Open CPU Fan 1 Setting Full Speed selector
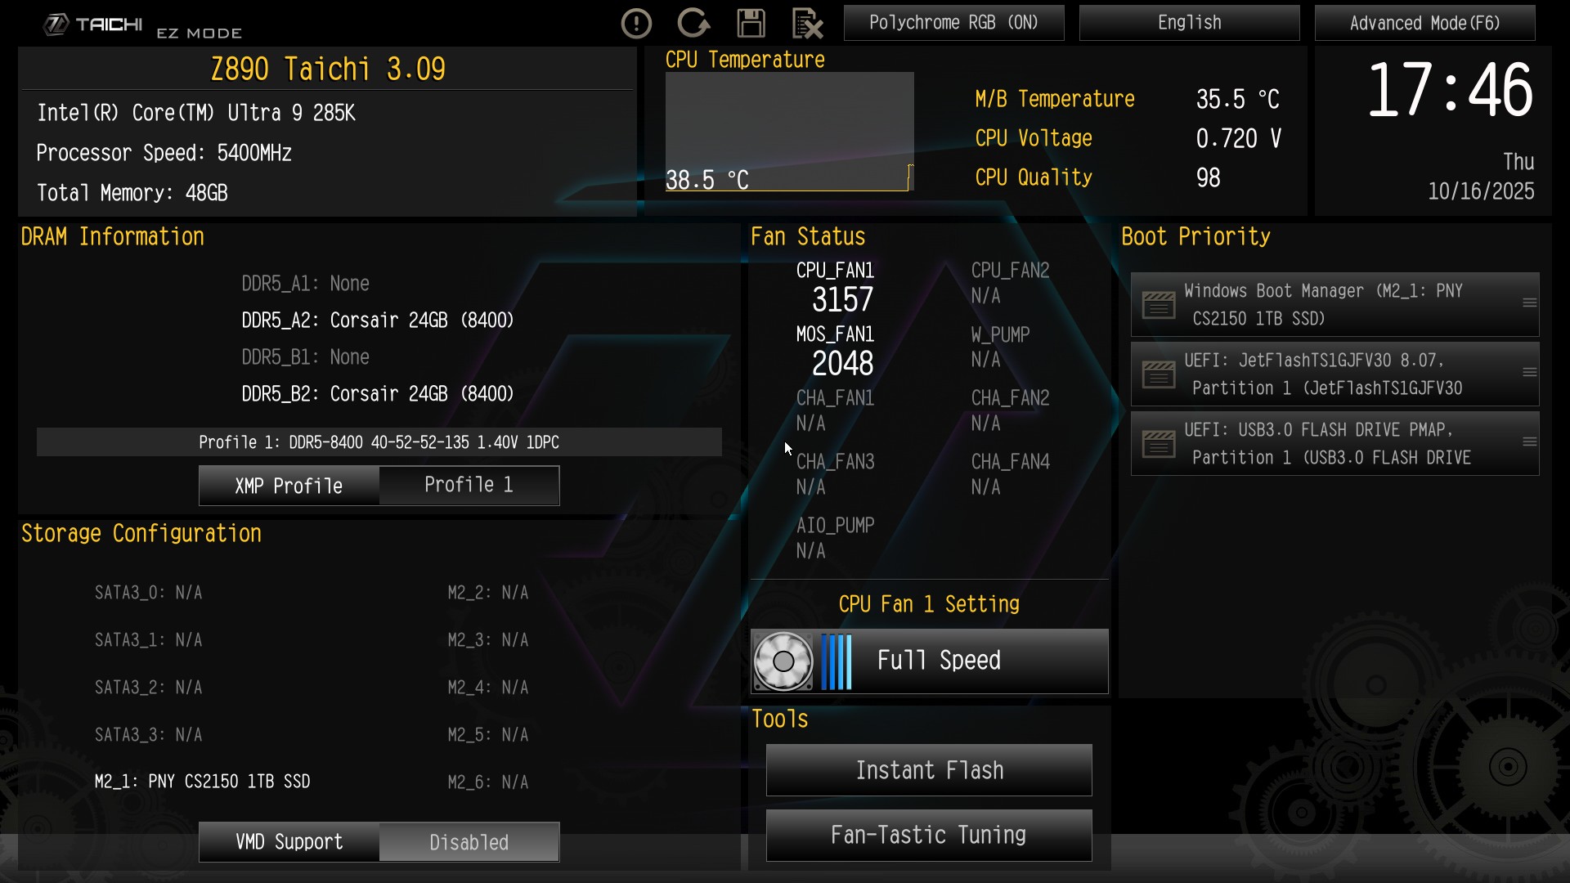Viewport: 1570px width, 883px height. pyautogui.click(x=930, y=661)
